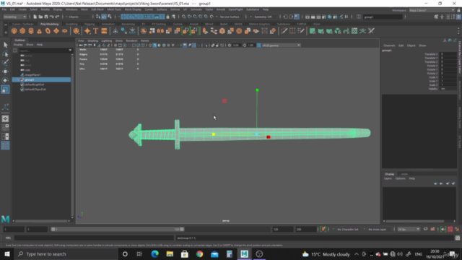Viewport: 462px width, 260px height.
Task: Expand the Outliner search filter dropdown
Action: coord(70,51)
